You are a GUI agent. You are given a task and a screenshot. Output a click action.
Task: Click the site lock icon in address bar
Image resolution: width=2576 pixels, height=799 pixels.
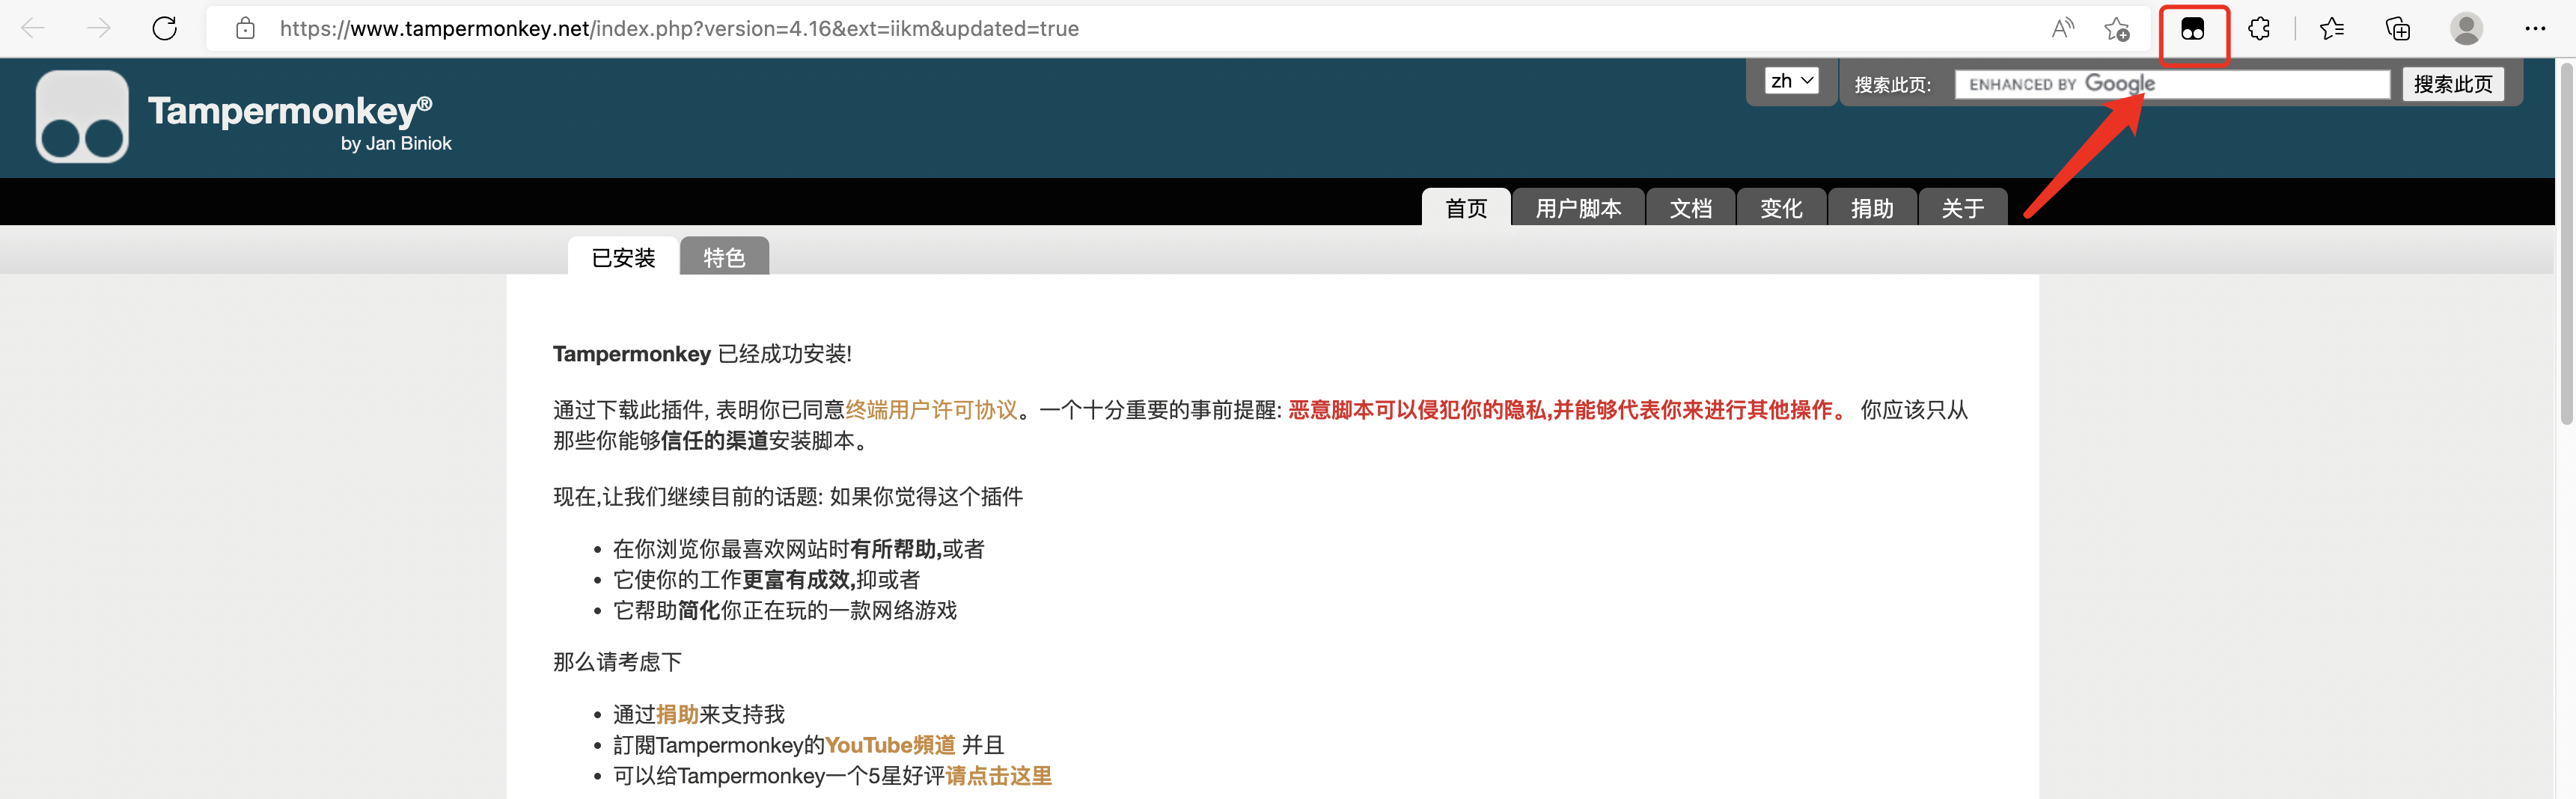tap(245, 28)
